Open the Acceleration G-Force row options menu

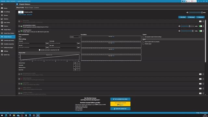203,26
